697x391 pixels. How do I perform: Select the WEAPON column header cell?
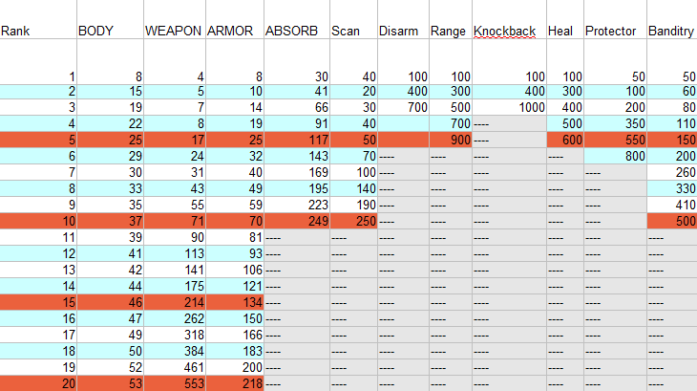tap(173, 32)
